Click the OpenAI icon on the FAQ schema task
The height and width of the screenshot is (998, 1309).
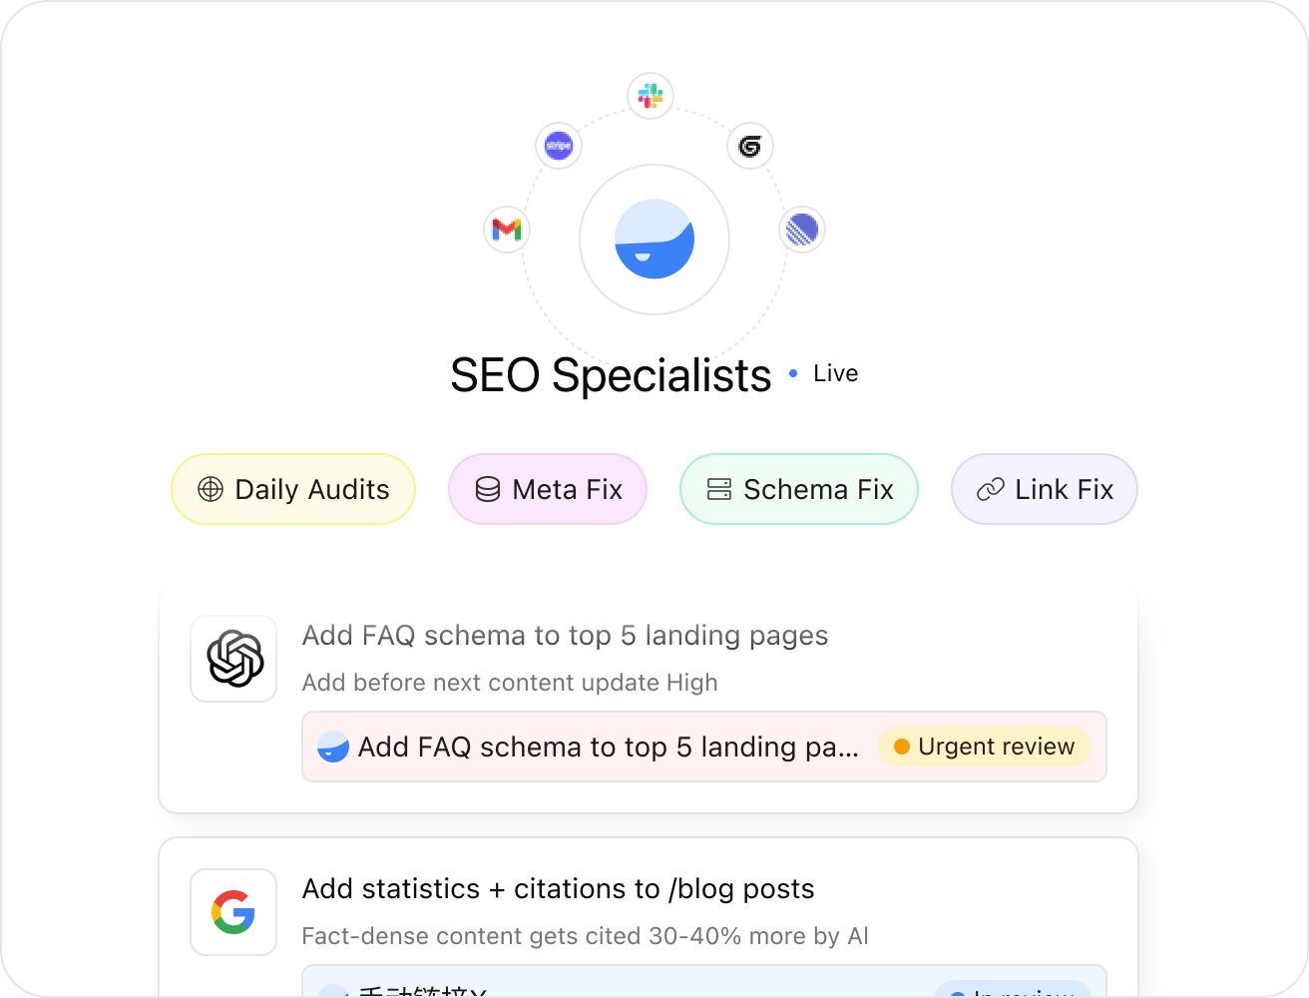pos(232,659)
